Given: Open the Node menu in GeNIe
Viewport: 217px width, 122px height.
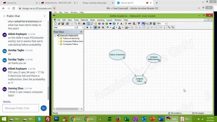Looking at the screenshot, I should click(93, 20).
